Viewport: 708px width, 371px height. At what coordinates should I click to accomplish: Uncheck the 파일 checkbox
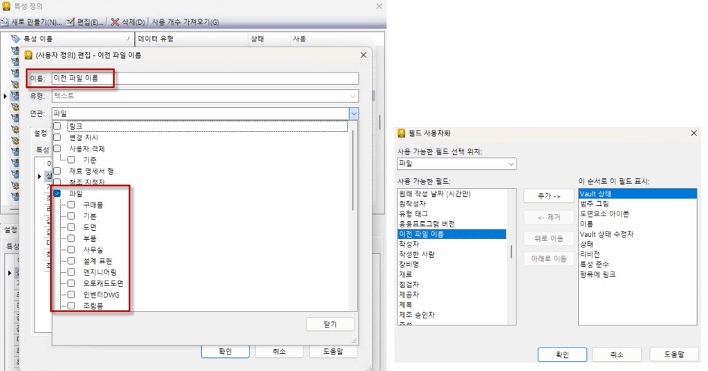(x=57, y=193)
